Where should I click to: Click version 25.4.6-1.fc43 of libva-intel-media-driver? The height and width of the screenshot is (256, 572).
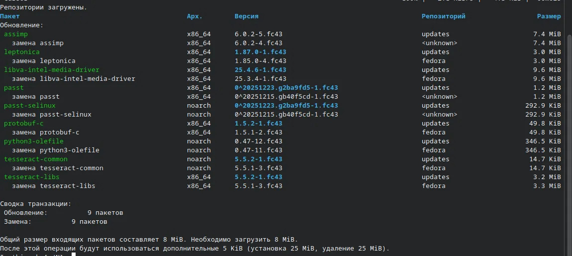260,70
